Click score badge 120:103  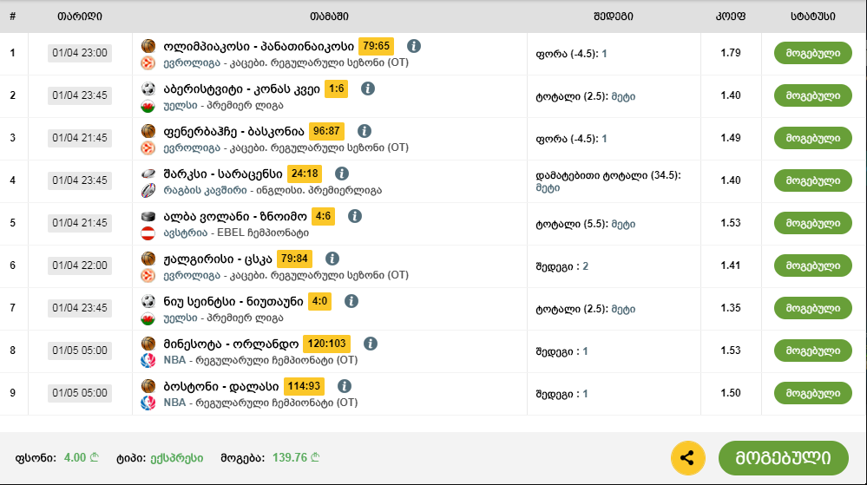327,344
